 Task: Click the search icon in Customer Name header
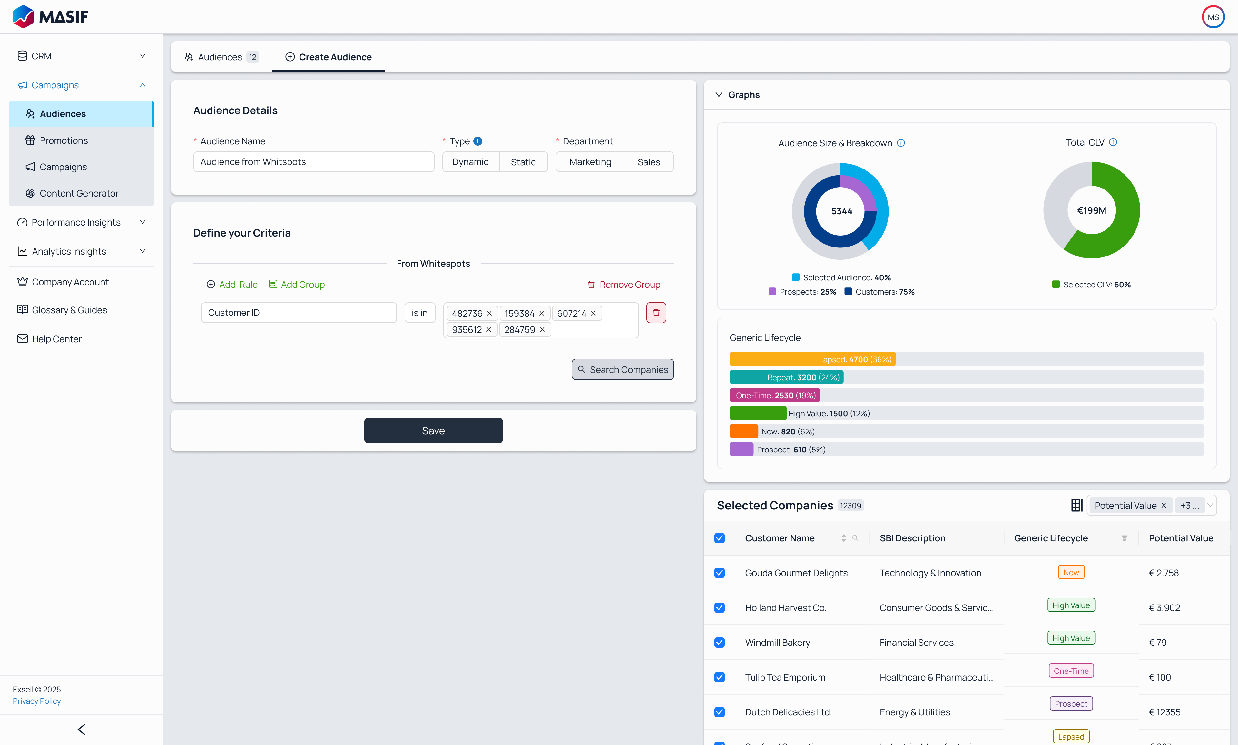855,538
